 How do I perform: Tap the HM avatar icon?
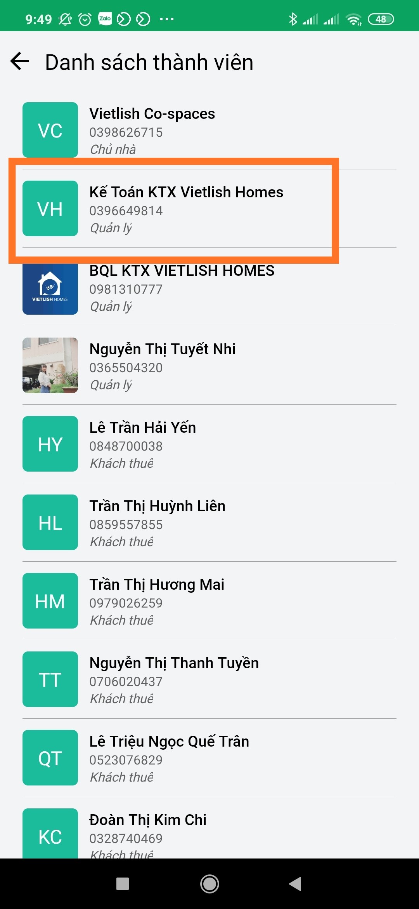coord(50,601)
